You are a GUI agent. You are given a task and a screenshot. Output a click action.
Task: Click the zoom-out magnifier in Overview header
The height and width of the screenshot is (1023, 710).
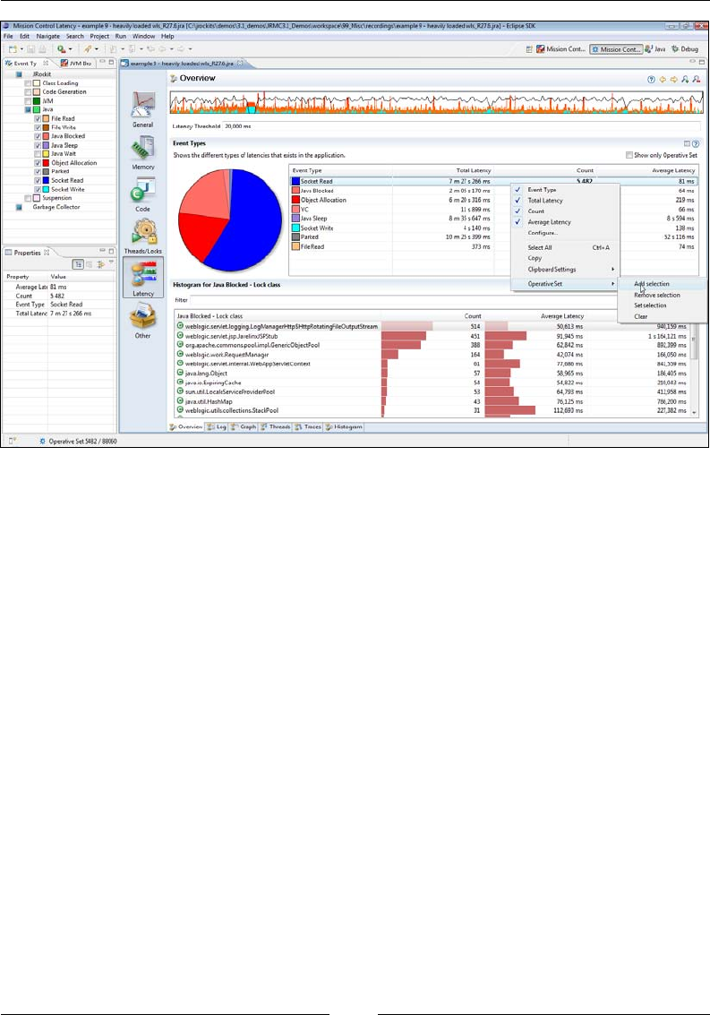pyautogui.click(x=697, y=79)
